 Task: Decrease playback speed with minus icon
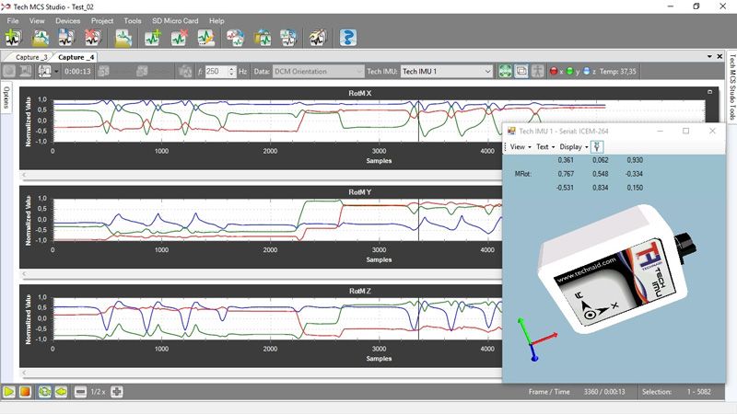point(81,392)
